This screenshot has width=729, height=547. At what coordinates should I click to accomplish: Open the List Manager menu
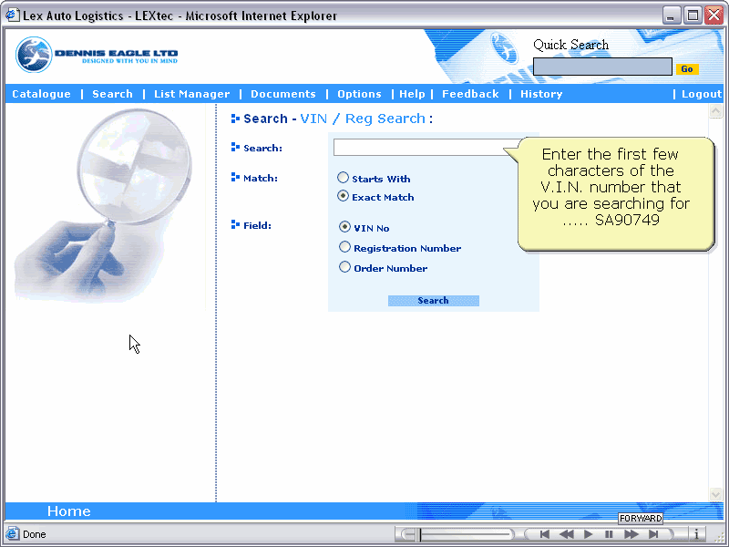click(192, 94)
